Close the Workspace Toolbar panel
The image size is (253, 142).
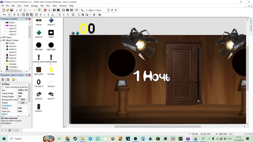click(29, 19)
